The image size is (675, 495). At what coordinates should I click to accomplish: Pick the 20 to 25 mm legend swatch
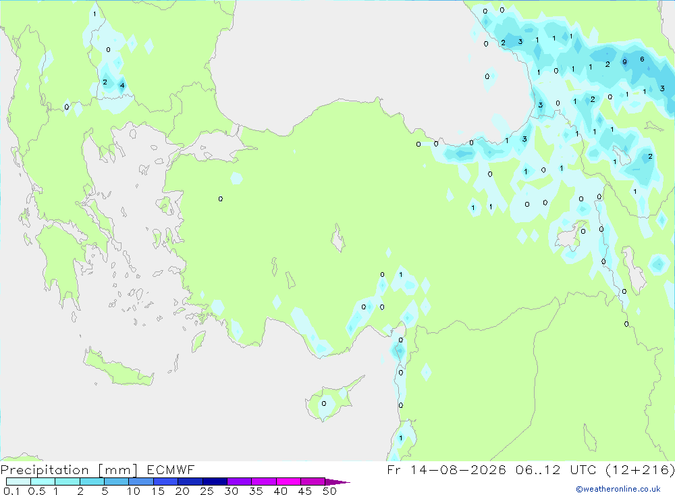[x=190, y=481]
